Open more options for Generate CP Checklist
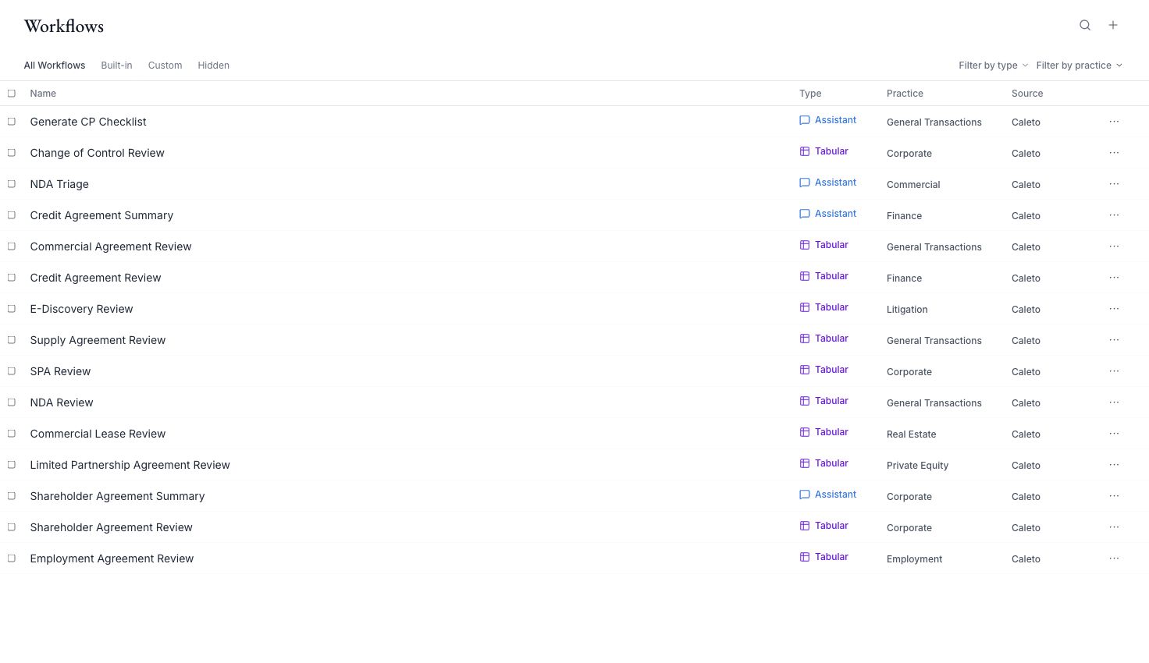1149x663 pixels. click(x=1114, y=122)
